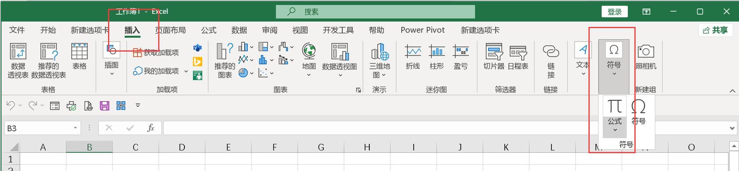Viewport: 739px width, 171px height.
Task: Insert a line or area chart
Action: 246,60
